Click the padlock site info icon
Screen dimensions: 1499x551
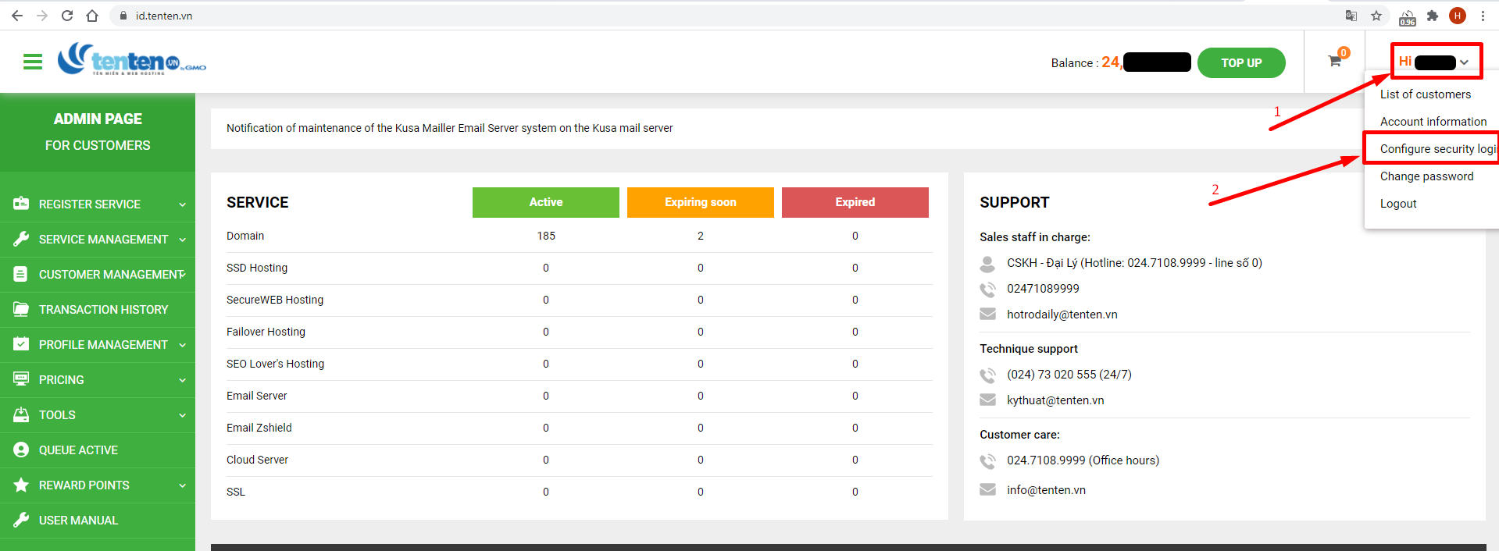tap(123, 16)
